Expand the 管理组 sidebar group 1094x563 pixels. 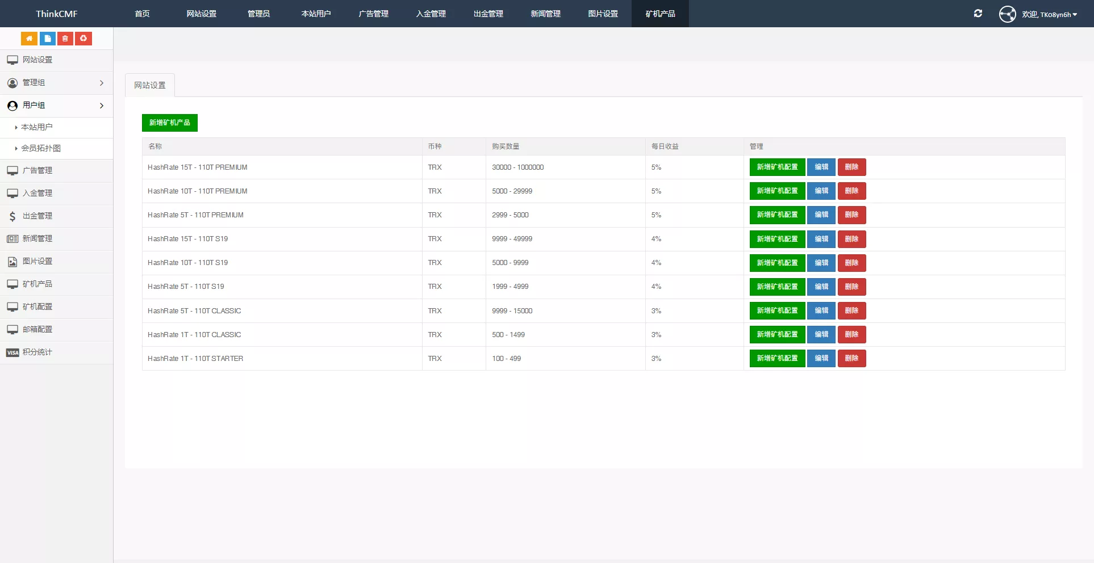pyautogui.click(x=56, y=83)
